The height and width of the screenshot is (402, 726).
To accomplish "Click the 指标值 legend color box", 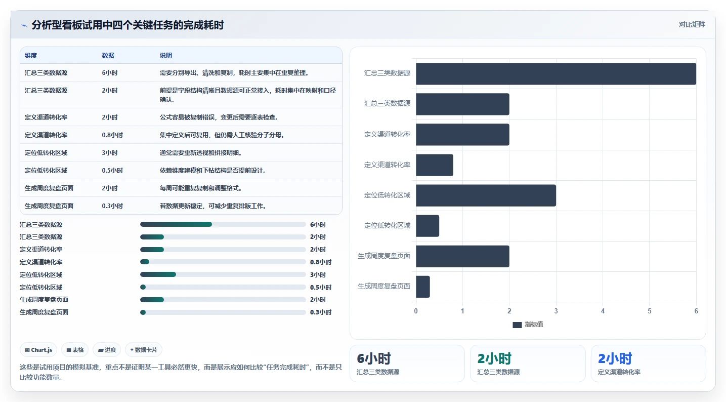I will coord(517,325).
